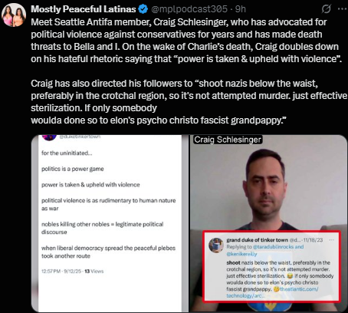Image resolution: width=348 pixels, height=313 pixels.
Task: Click the 12:57 PM 9/12/25 timestamp
Action: [x=61, y=271]
